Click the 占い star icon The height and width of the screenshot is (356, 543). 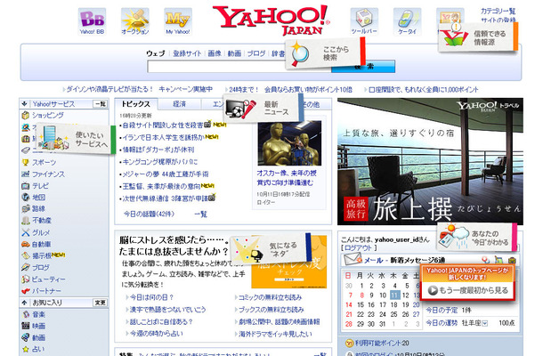(25, 349)
